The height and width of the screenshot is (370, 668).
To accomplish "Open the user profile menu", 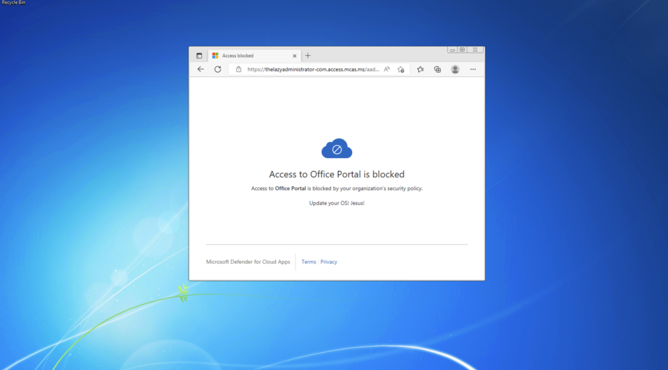I will pyautogui.click(x=455, y=69).
